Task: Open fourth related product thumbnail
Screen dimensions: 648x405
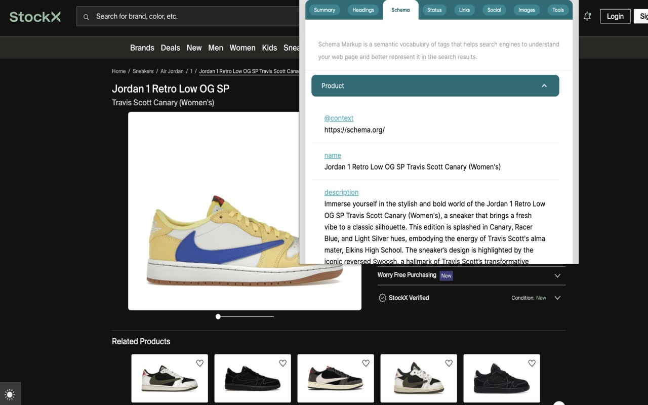Action: coord(419,378)
